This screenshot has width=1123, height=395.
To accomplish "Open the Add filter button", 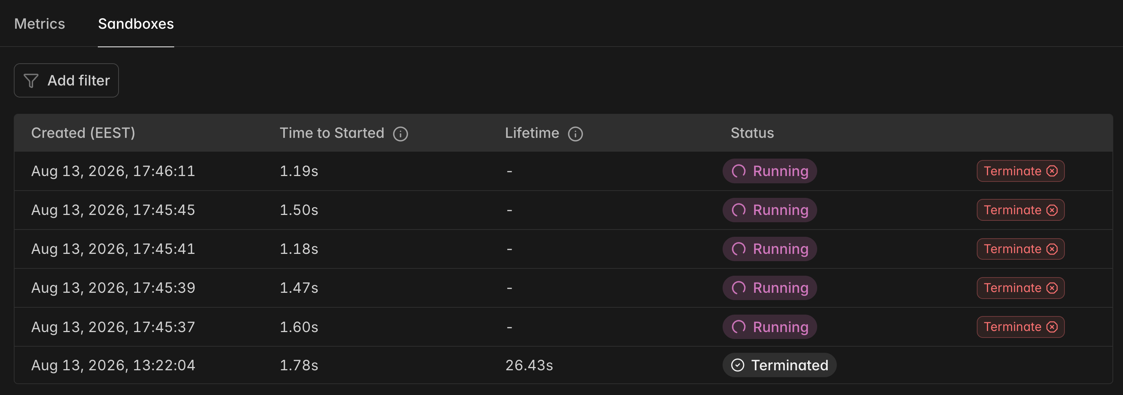I will (x=66, y=80).
